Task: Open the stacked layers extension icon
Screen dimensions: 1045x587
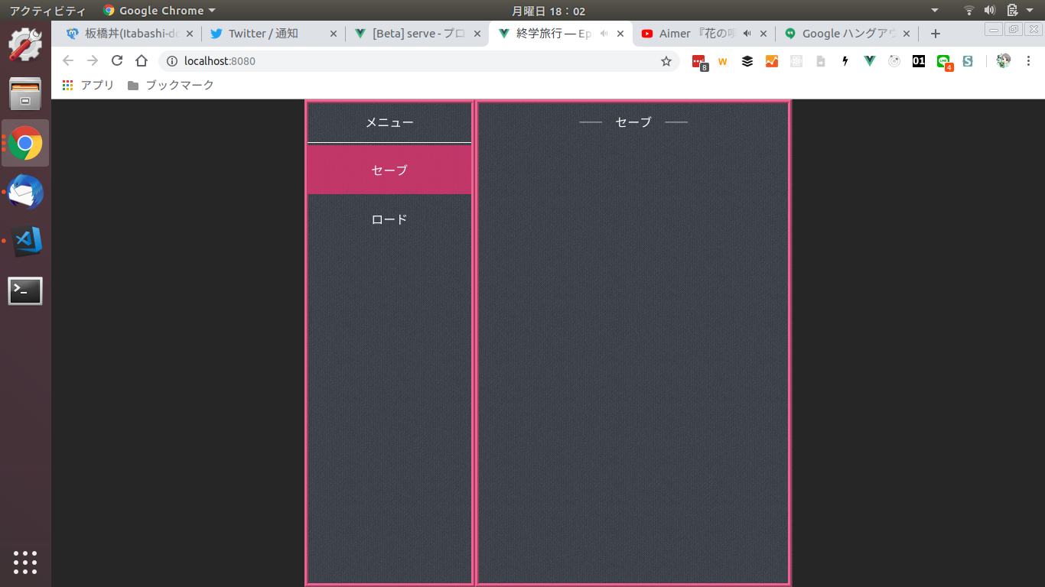Action: [747, 61]
